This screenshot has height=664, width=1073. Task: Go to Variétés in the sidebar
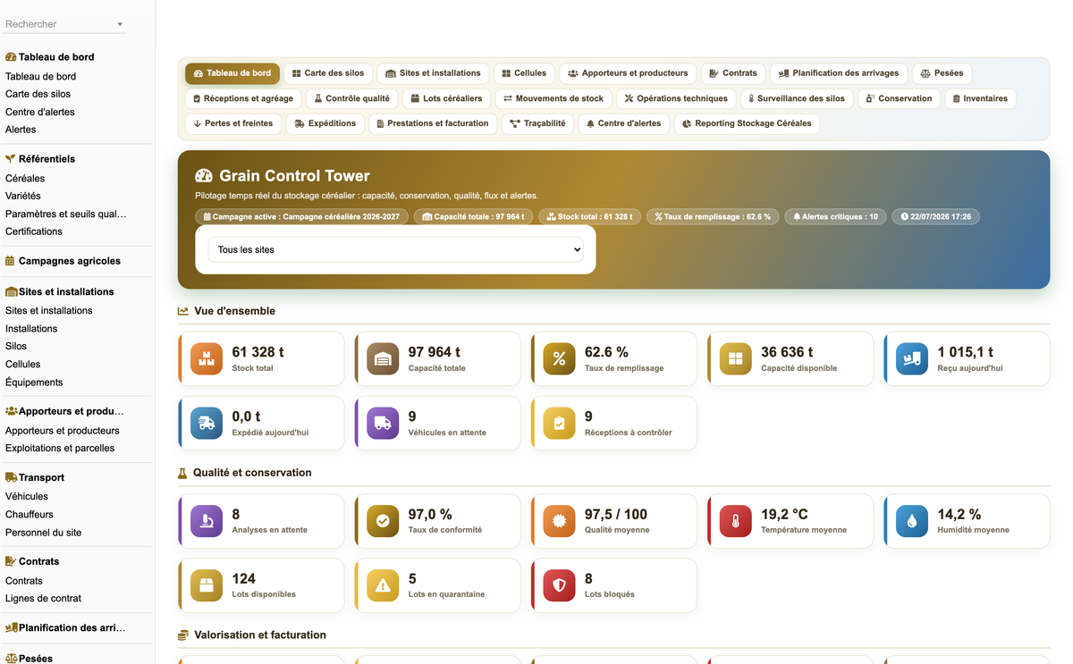(23, 196)
